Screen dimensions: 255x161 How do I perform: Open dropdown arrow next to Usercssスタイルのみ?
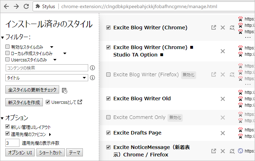pyautogui.click(x=55, y=60)
